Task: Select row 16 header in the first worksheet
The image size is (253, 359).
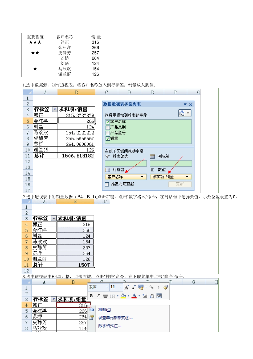Action: (28, 185)
